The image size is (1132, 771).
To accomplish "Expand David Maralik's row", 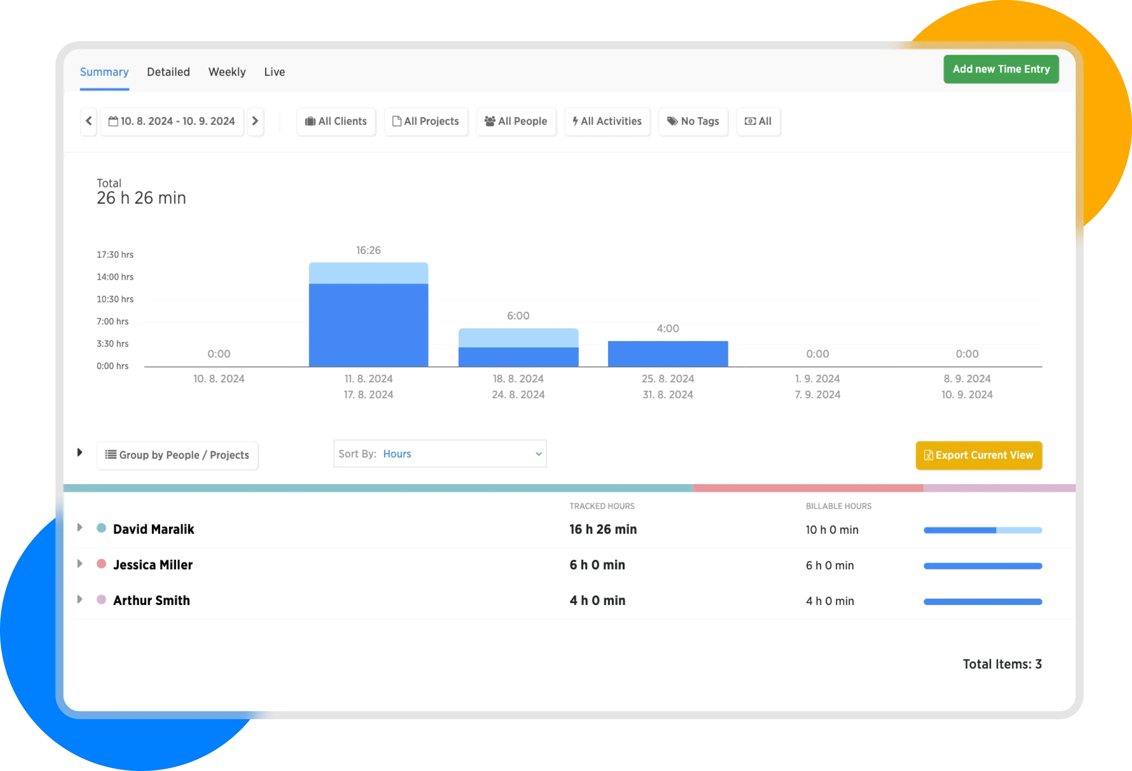I will click(80, 528).
